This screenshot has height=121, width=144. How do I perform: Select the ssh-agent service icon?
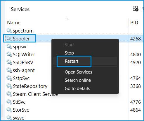tap(9, 70)
